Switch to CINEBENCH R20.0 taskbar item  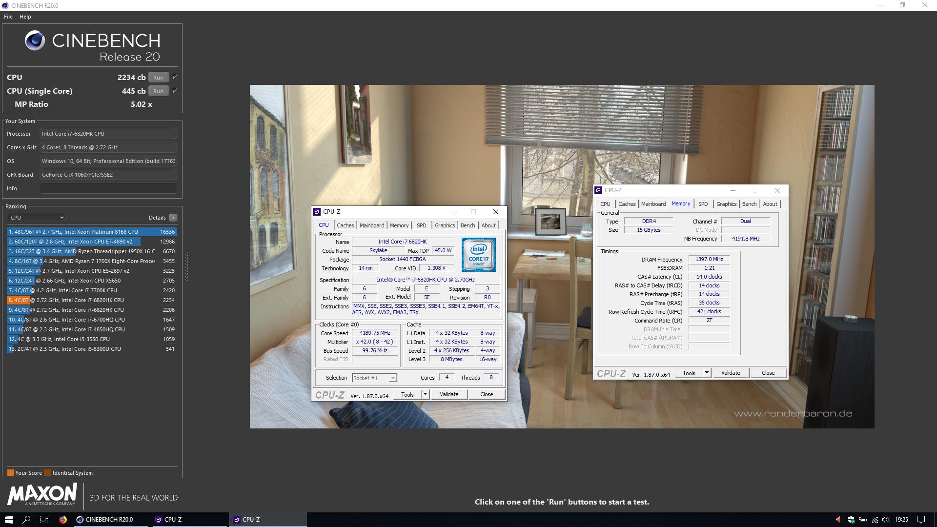[110, 520]
